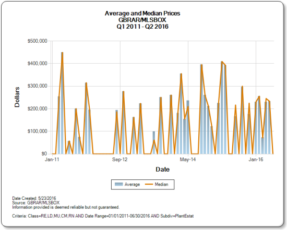The height and width of the screenshot is (230, 287).
Task: Click the Average legend color swatch
Action: pyautogui.click(x=118, y=184)
